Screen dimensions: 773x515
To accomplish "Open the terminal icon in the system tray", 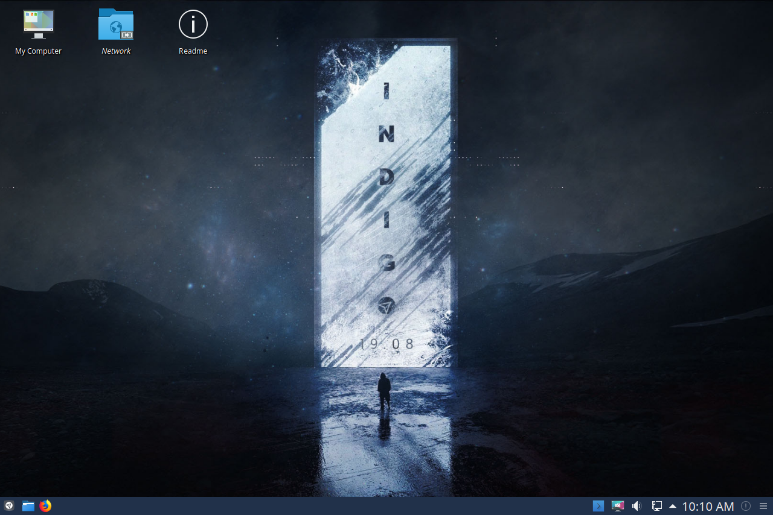I will point(598,506).
